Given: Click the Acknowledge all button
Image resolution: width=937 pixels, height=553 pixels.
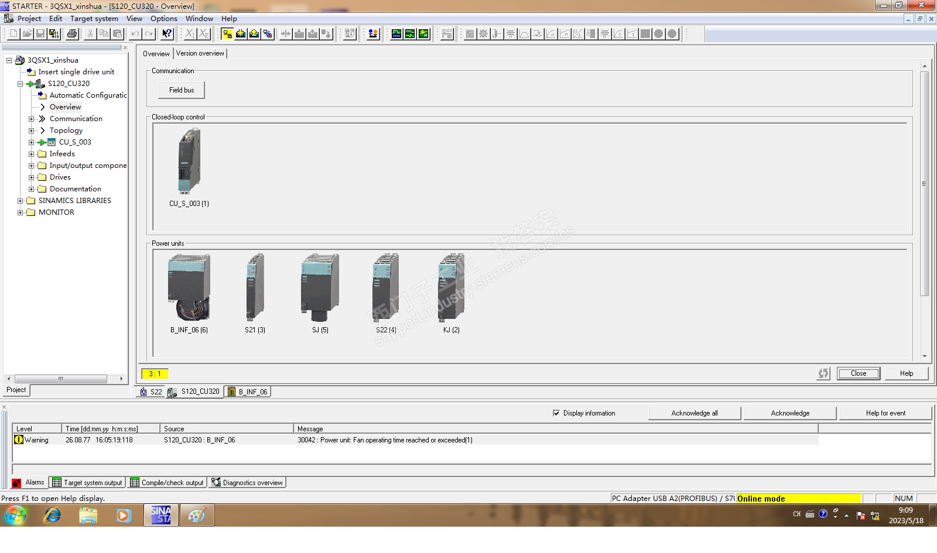Looking at the screenshot, I should [x=695, y=413].
